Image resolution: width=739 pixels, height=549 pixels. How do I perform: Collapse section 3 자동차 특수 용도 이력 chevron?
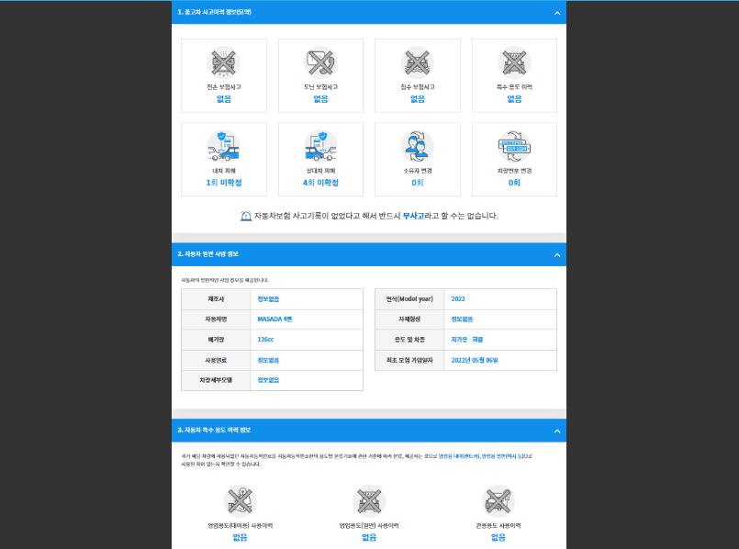pyautogui.click(x=557, y=431)
